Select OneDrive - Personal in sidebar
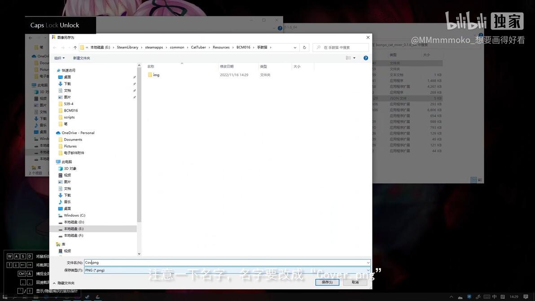This screenshot has height=301, width=535. click(78, 133)
